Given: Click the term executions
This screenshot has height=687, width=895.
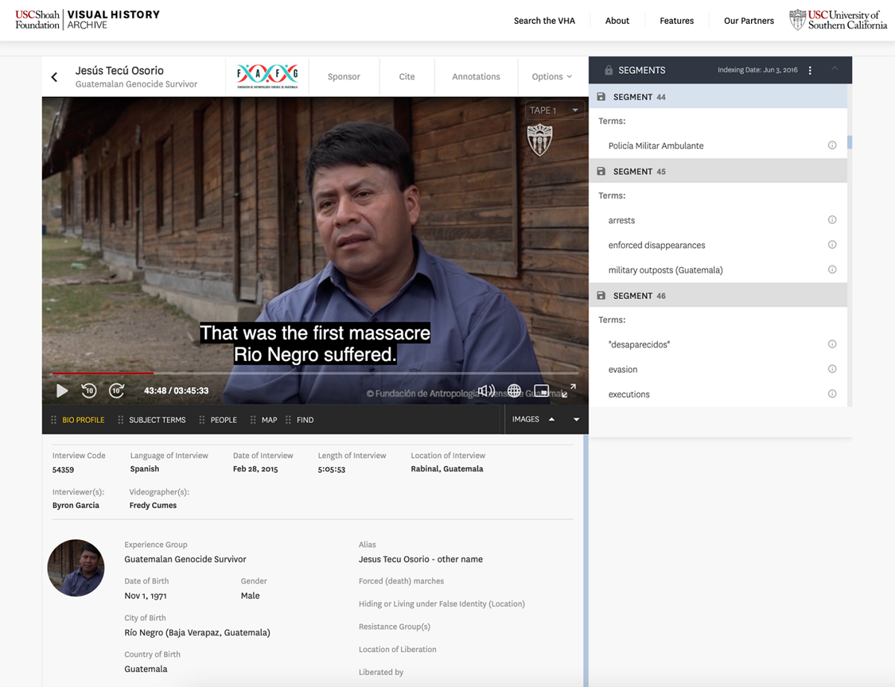Looking at the screenshot, I should (629, 394).
